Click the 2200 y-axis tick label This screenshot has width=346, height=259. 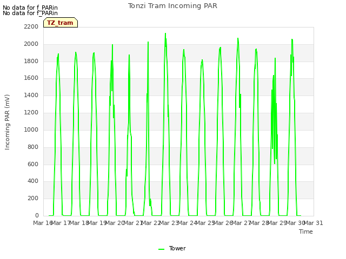coord(31,27)
